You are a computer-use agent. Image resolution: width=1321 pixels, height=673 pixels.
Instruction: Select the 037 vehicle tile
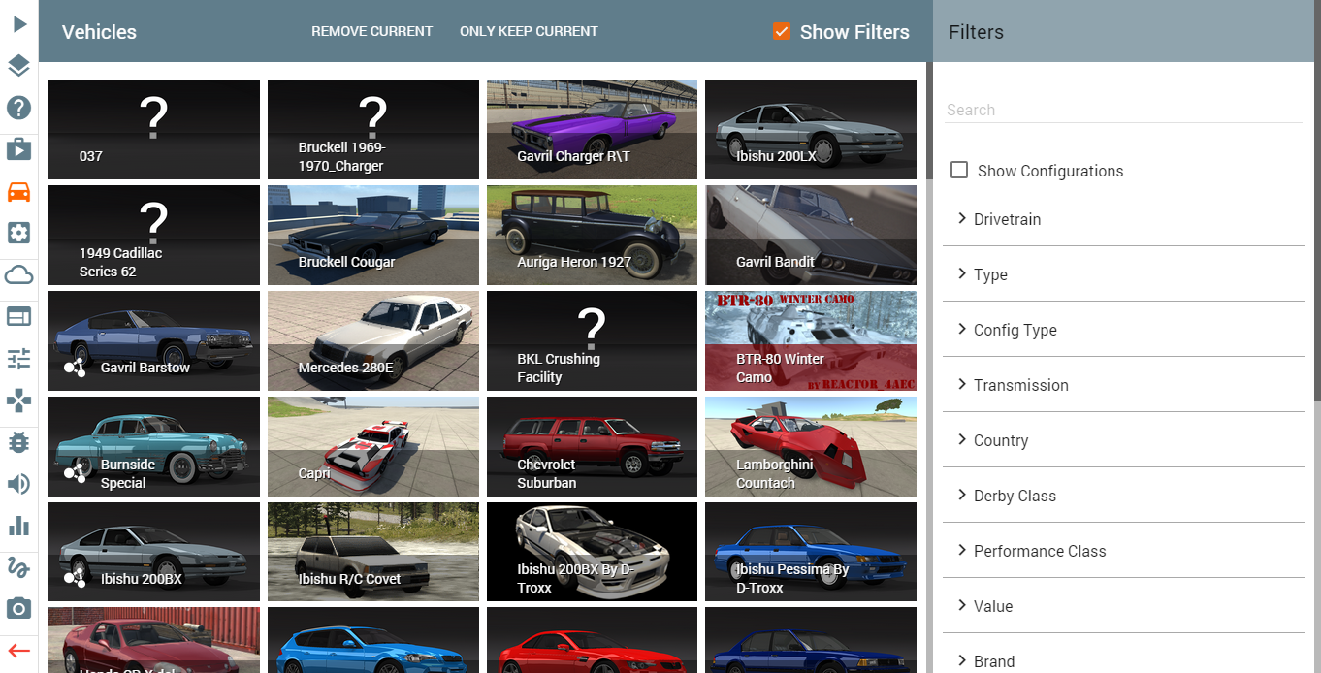154,130
